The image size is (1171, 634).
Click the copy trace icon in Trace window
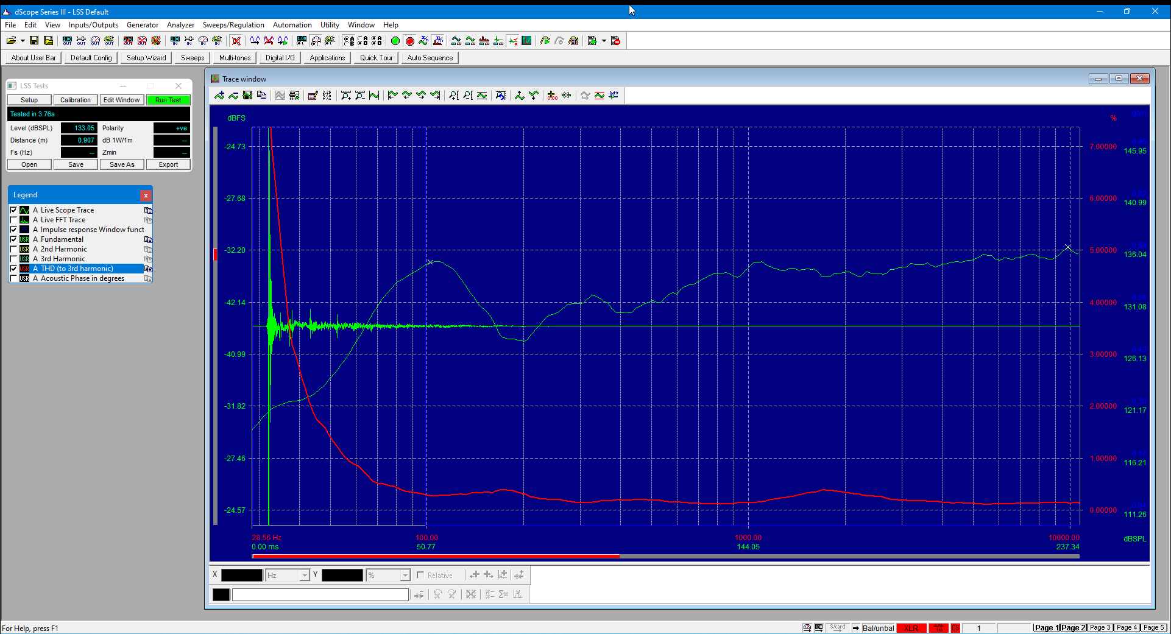pos(262,95)
